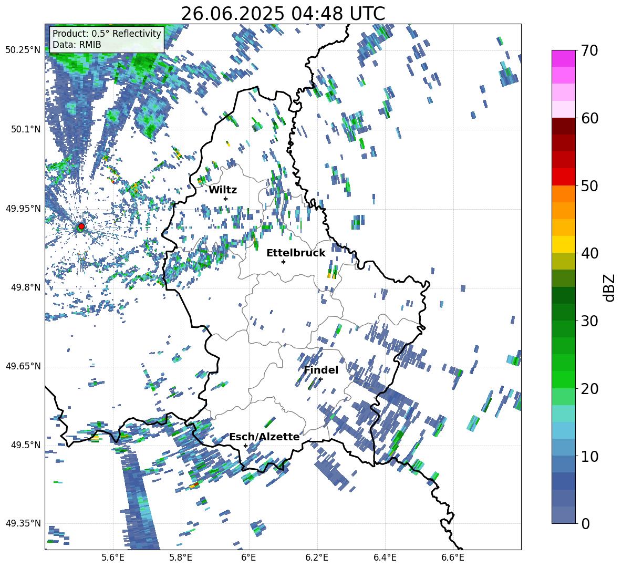Click the Findel city label
Image resolution: width=622 pixels, height=568 pixels.
(321, 370)
